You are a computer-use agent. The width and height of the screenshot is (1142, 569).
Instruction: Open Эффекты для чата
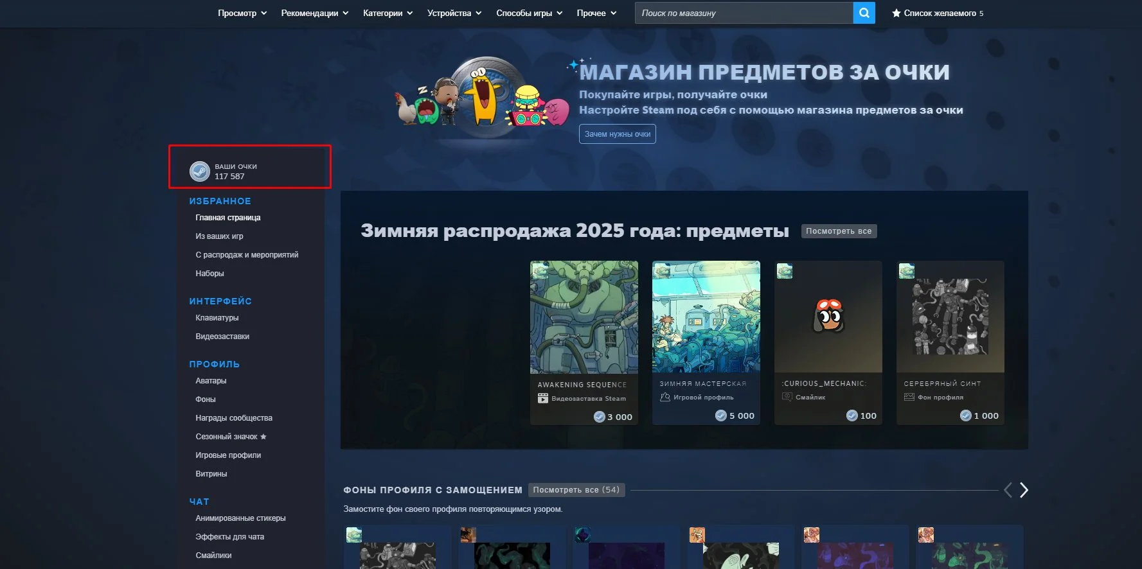[x=230, y=537]
